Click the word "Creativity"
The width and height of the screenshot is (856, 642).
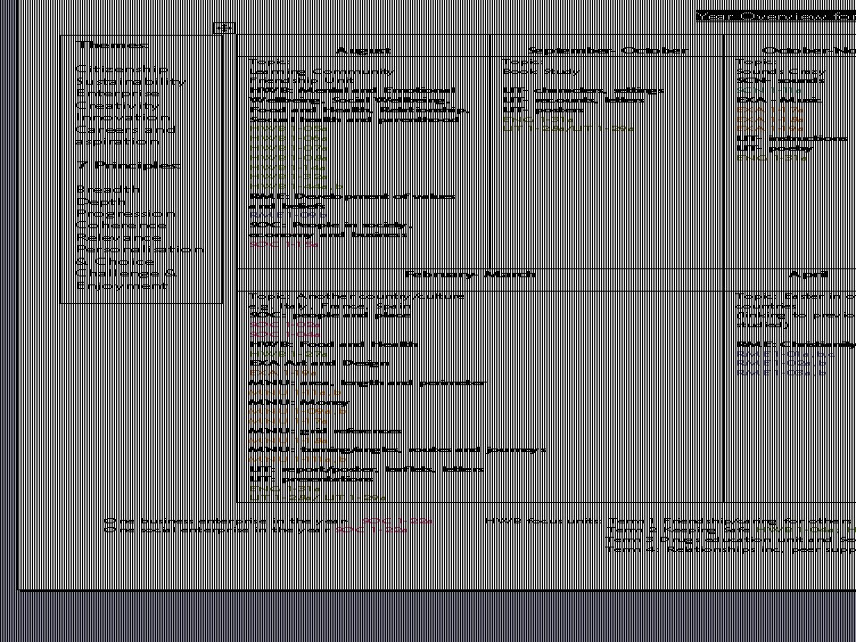tap(118, 106)
